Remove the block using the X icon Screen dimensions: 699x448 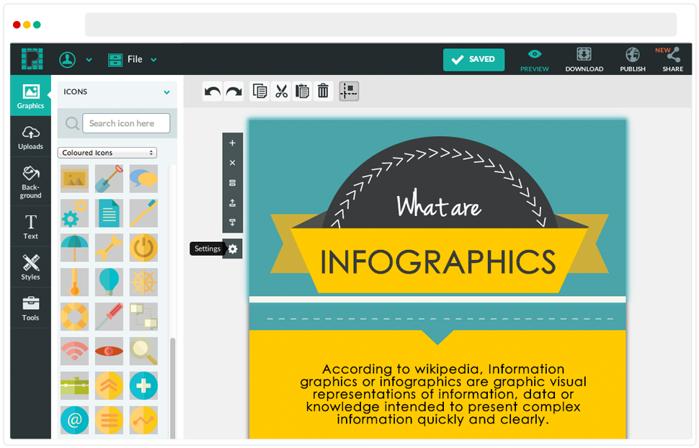(x=232, y=163)
